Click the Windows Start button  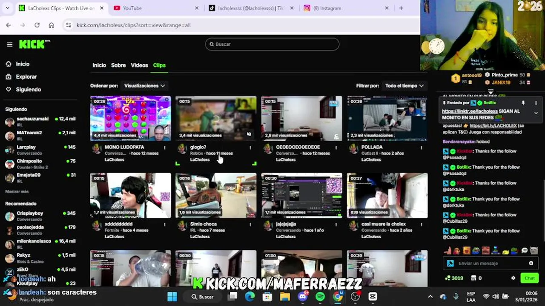click(x=172, y=297)
